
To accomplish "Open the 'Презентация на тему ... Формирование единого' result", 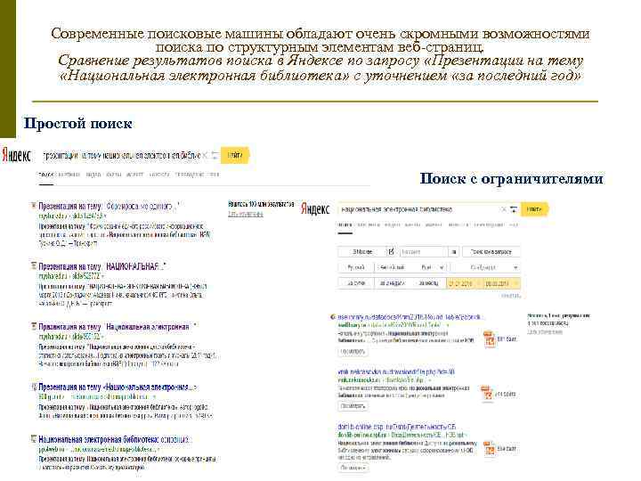I will [109, 206].
